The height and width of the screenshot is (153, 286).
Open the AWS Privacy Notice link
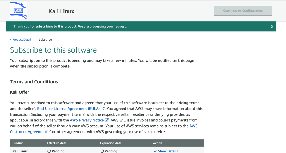[87, 120]
